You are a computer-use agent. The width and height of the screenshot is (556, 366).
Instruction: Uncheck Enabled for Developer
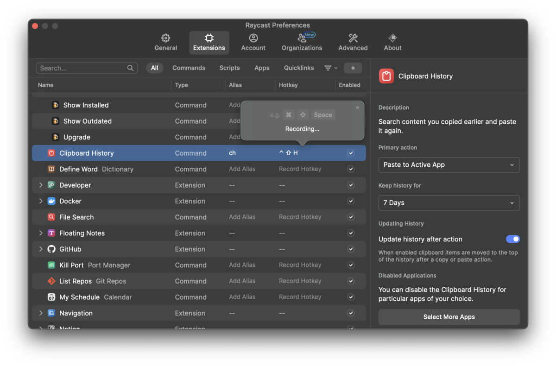point(351,185)
